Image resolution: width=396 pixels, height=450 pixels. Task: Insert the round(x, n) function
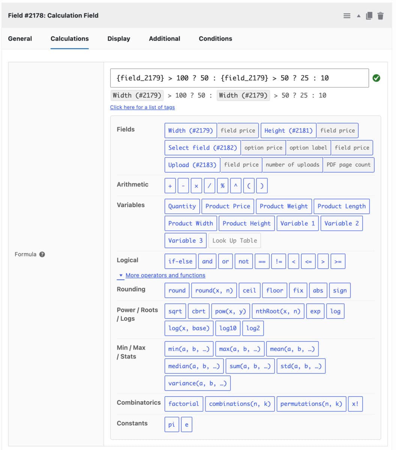[214, 291]
